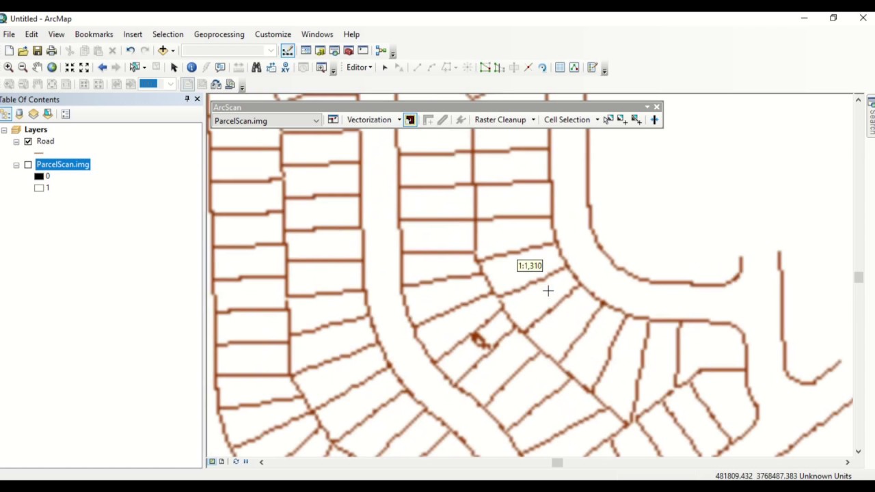Close the ArcScan toolbar

coord(657,107)
